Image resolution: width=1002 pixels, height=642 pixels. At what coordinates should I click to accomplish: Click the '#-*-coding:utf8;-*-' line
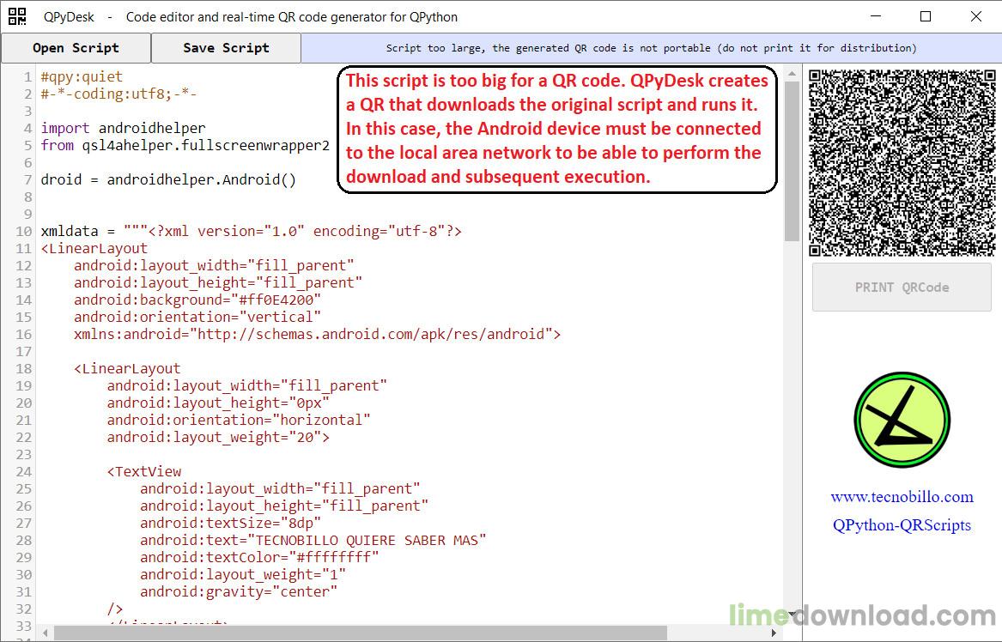pos(118,94)
